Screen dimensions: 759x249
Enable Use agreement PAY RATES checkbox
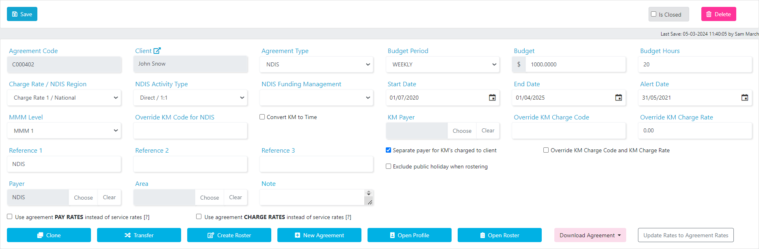tap(9, 217)
